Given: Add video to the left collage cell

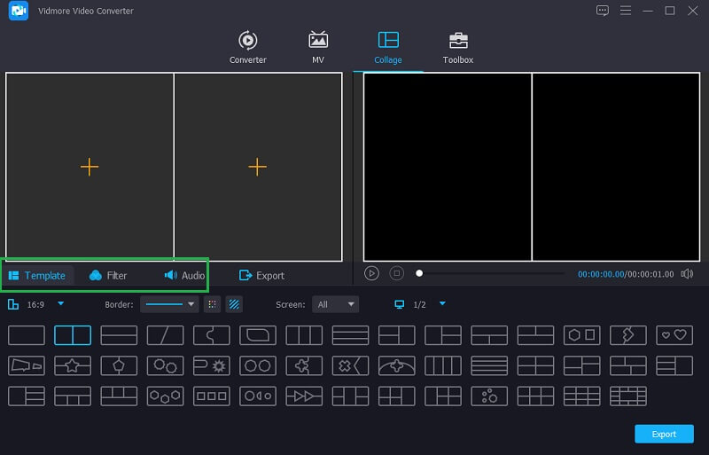Looking at the screenshot, I should [90, 167].
